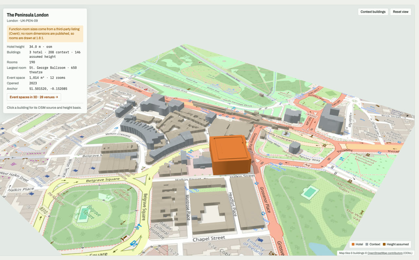Viewport: 419px width, 260px height.
Task: Click the 3 hotel · 208 context buildings value
Action: point(55,54)
